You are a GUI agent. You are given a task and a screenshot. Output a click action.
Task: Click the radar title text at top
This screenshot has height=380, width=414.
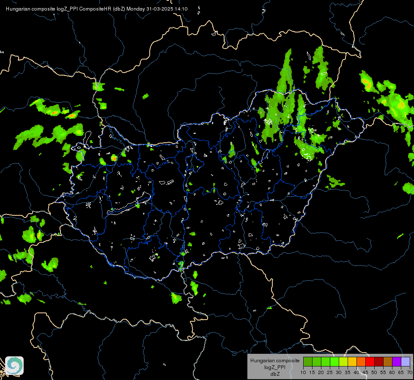(x=97, y=9)
